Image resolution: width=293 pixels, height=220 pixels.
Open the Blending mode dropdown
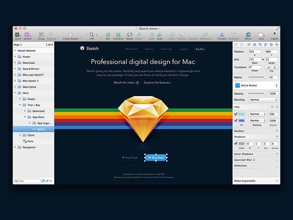coord(263,100)
